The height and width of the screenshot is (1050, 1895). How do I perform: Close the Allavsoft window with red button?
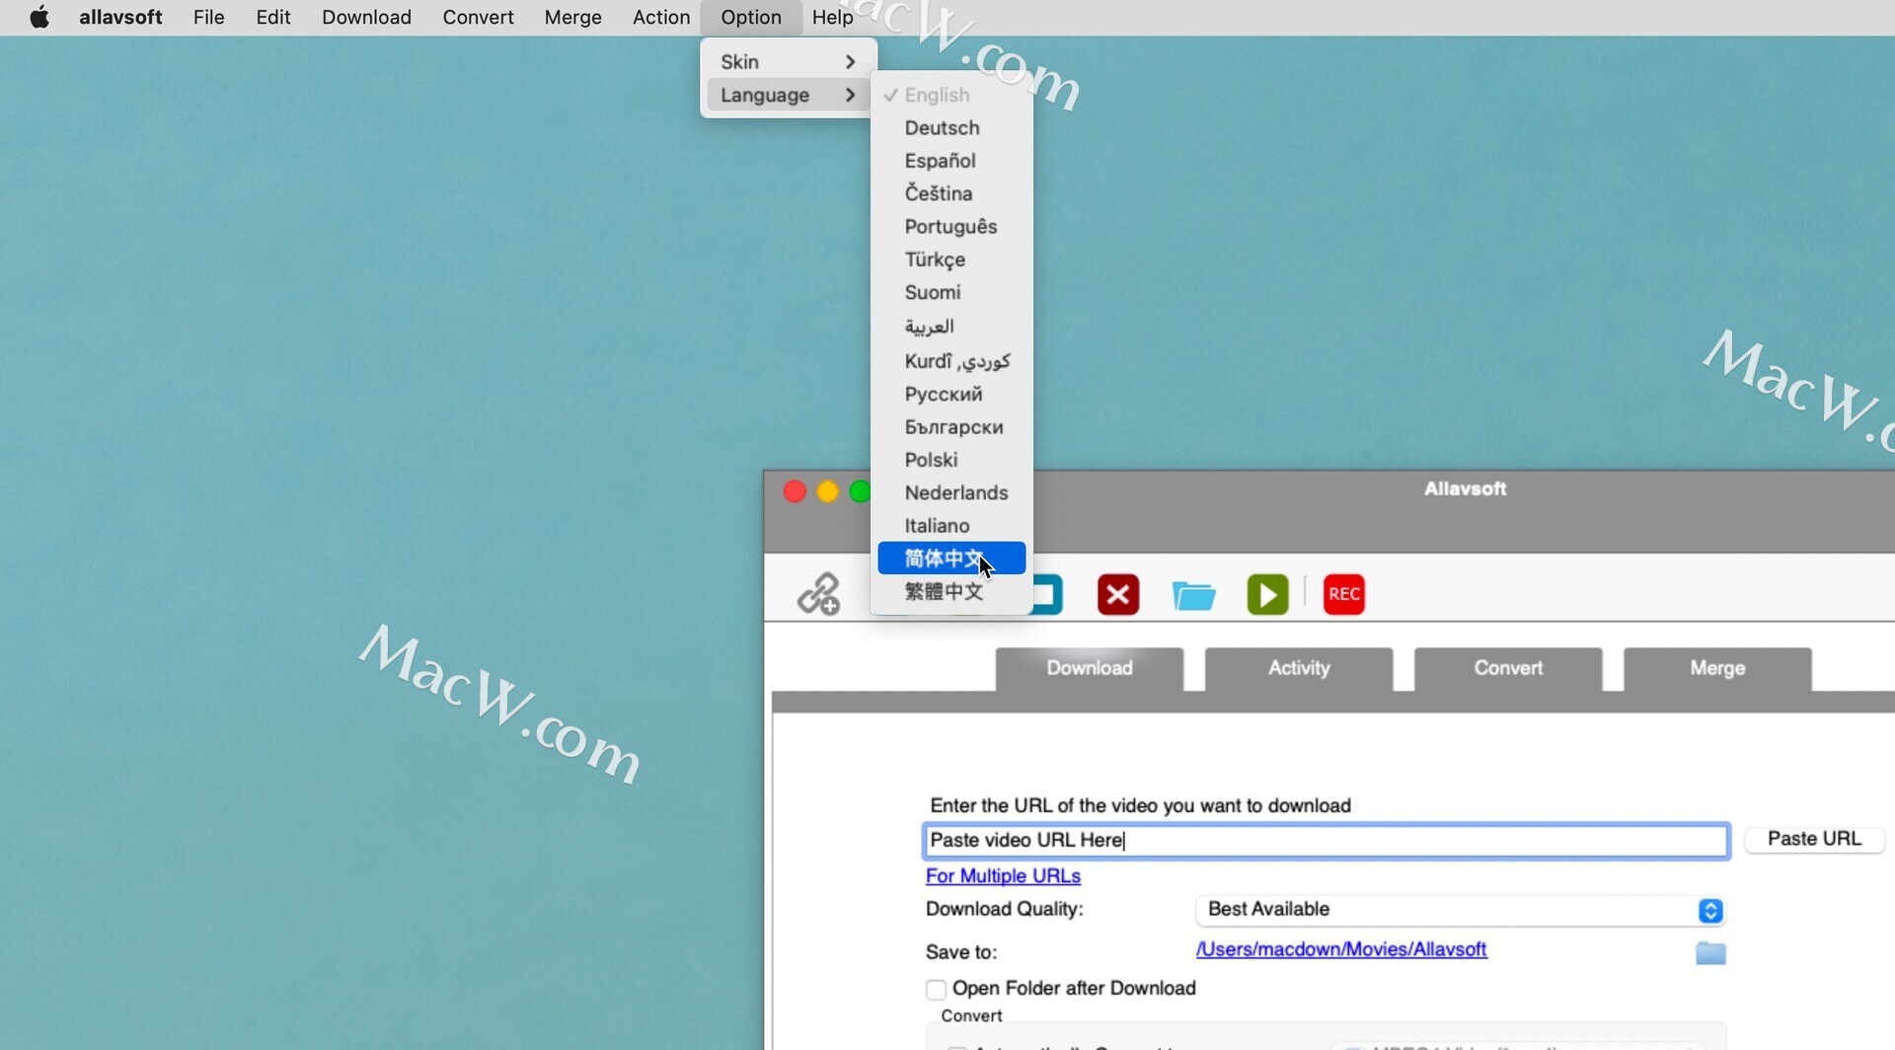[x=795, y=491]
